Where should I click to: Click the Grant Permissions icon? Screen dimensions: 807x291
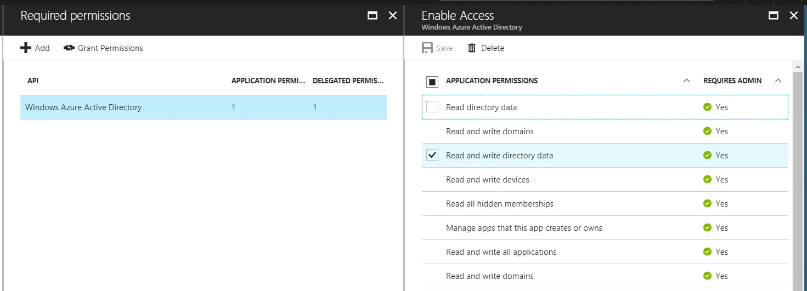[x=69, y=48]
